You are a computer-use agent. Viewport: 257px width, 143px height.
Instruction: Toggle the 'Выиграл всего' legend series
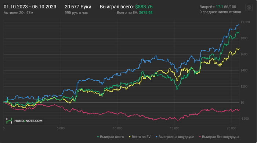click(111, 137)
